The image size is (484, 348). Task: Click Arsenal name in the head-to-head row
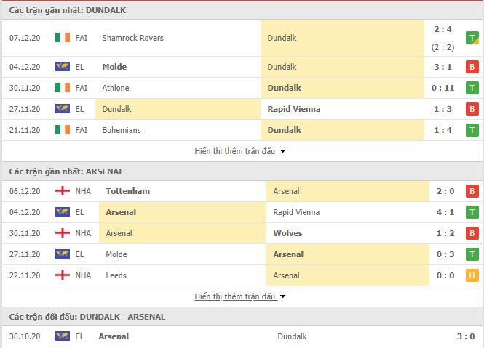114,336
